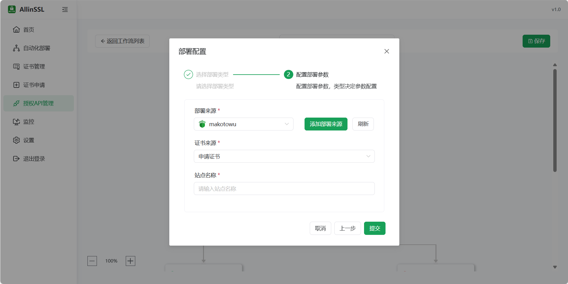The image size is (568, 284).
Task: Select the 首页 home icon in sidebar
Action: pyautogui.click(x=17, y=29)
